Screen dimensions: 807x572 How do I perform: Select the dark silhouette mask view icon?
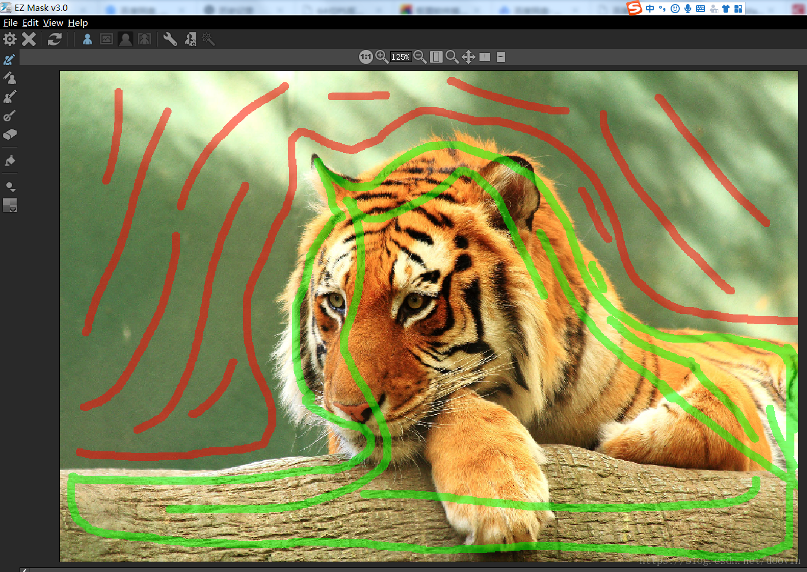tap(125, 39)
